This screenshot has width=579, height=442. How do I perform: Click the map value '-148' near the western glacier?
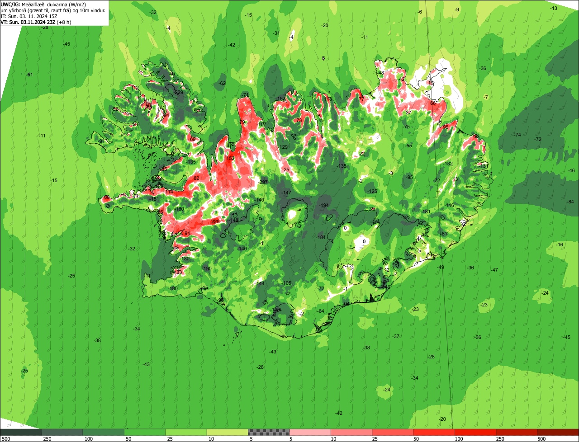tap(233, 220)
